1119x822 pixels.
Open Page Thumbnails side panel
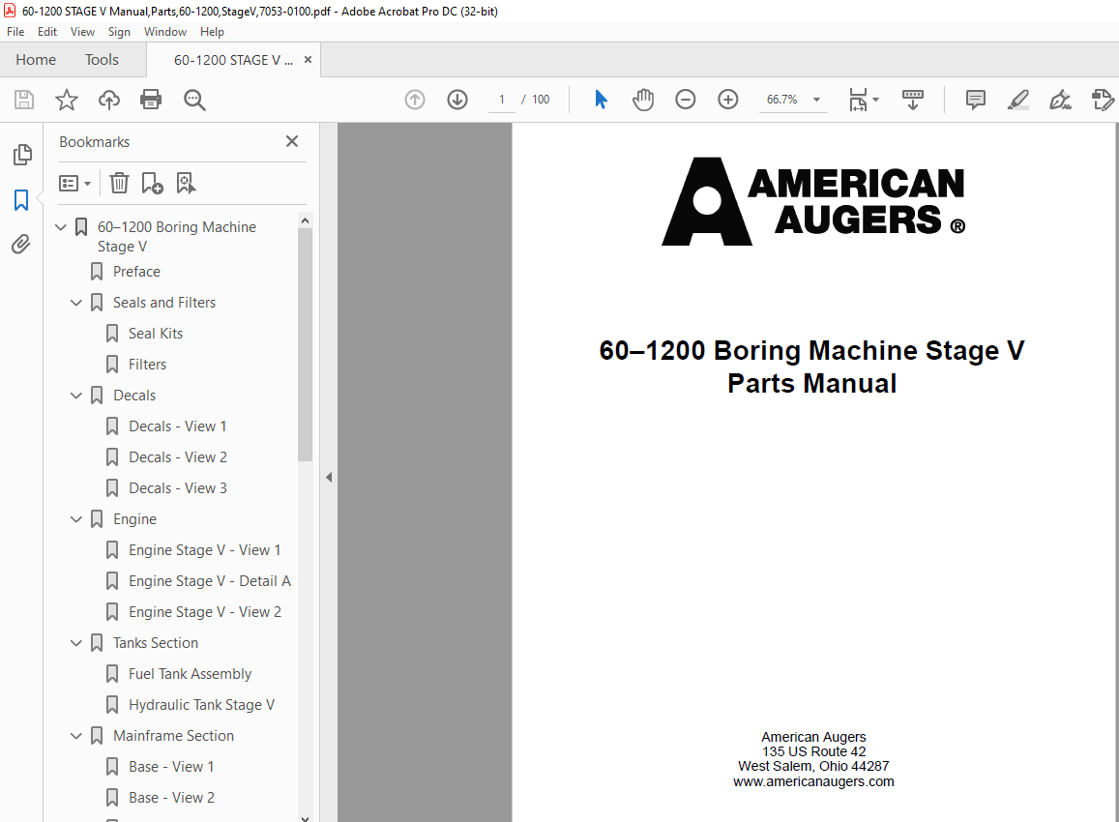point(22,155)
